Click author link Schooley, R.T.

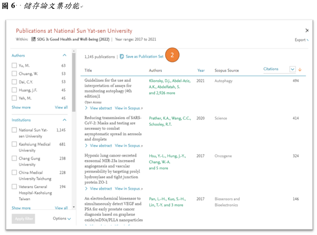(160, 124)
